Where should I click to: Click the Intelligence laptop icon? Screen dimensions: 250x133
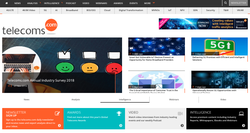(x=242, y=114)
